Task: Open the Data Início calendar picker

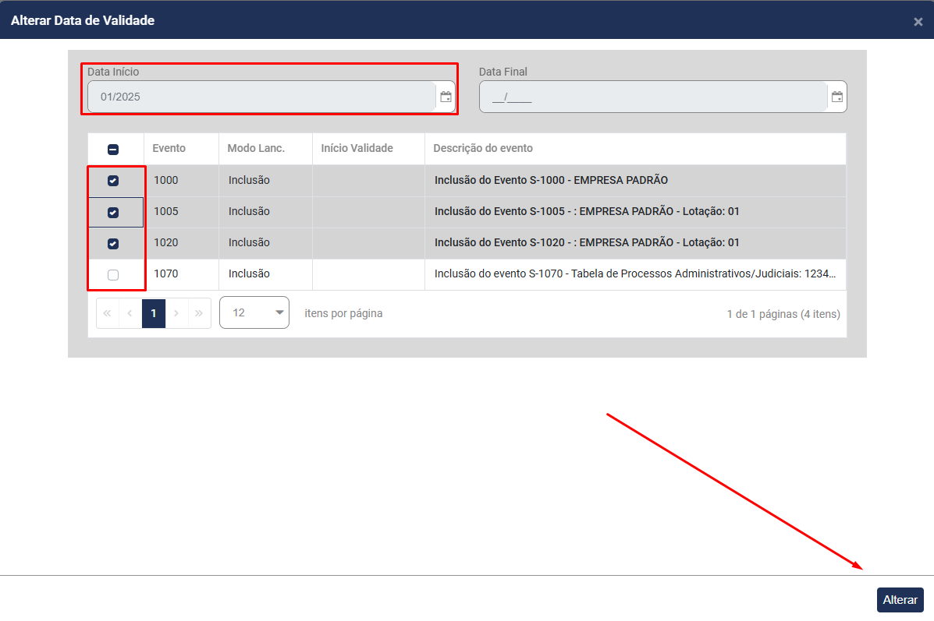Action: tap(446, 97)
